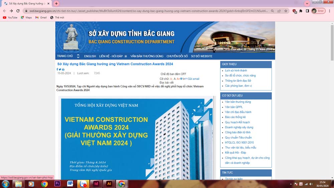Image resolution: width=334 pixels, height=188 pixels.
Task: Open Adobe Premiere Pro from taskbar
Action: (57, 184)
